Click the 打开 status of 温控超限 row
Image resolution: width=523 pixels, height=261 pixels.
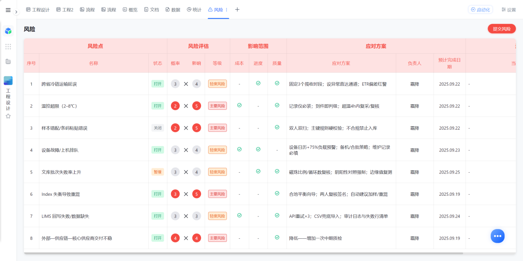(x=158, y=106)
